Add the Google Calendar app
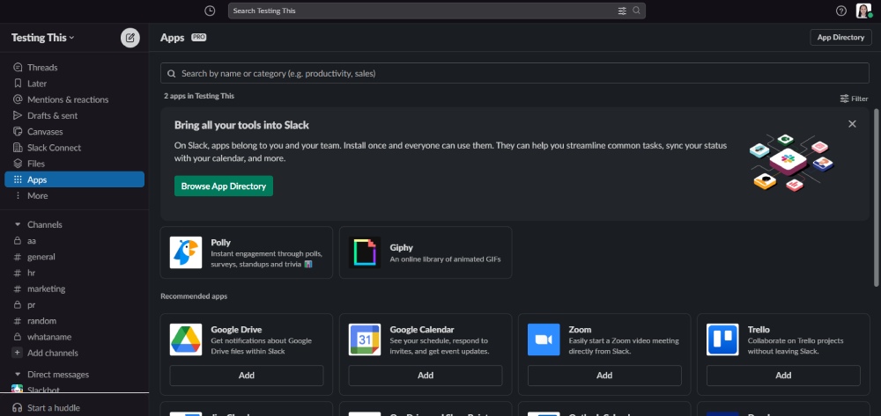Screen dimensions: 881x416 [426, 376]
